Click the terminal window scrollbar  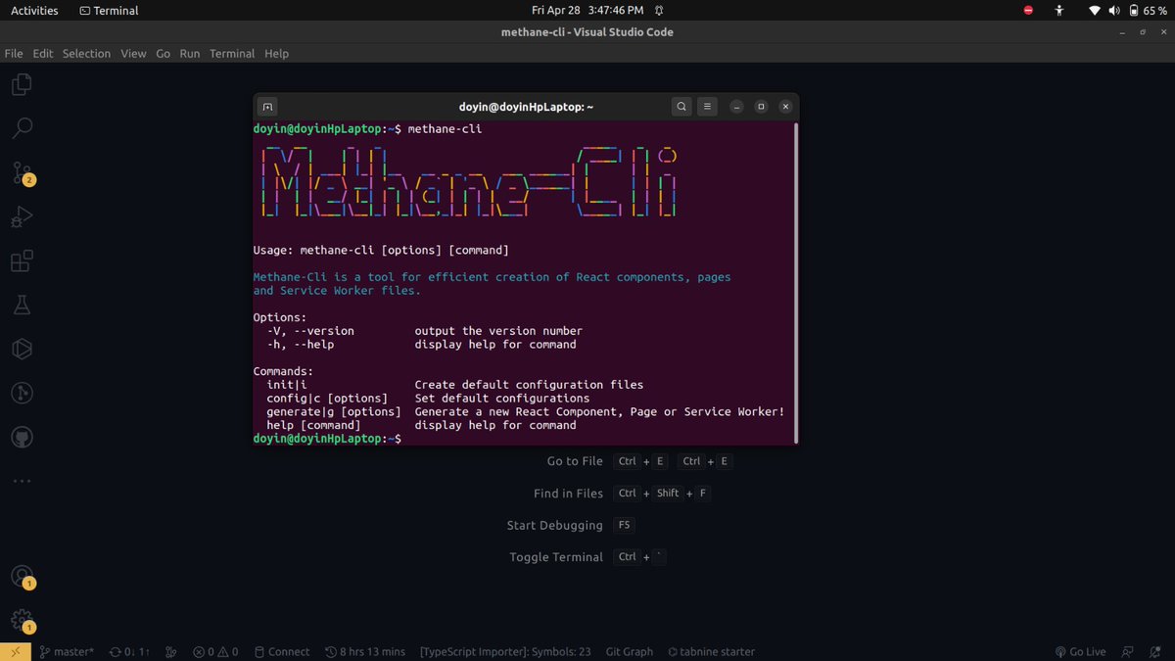click(795, 282)
